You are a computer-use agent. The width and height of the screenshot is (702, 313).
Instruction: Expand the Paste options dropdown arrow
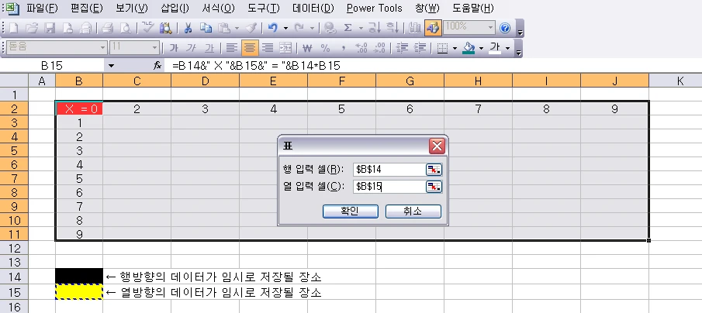tap(237, 28)
